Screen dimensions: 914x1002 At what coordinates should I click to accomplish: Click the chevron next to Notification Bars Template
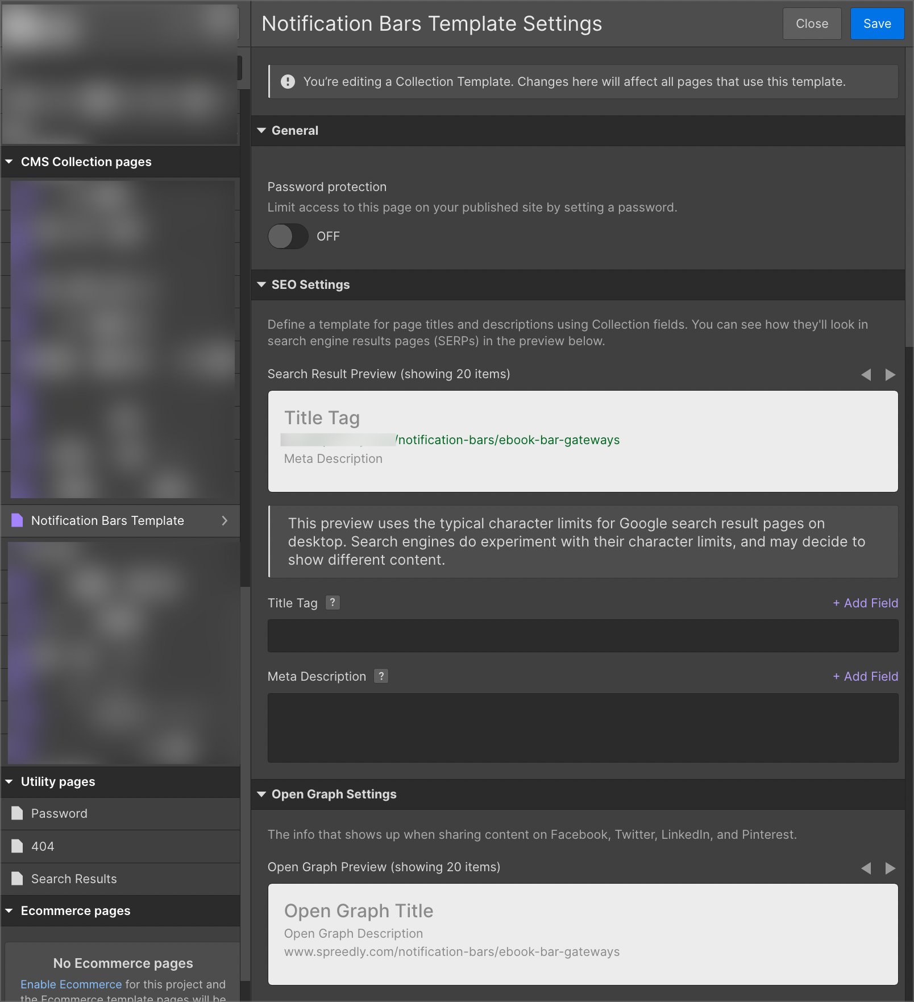point(225,520)
